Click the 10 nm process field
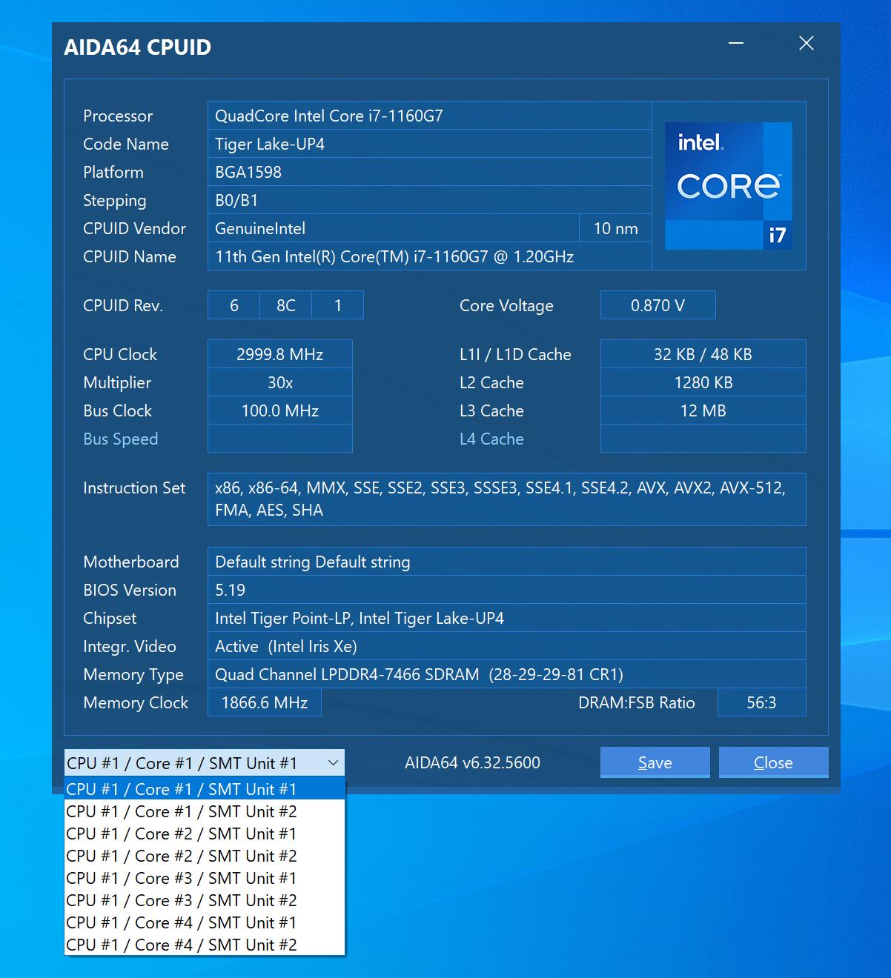The image size is (891, 978). coord(615,228)
